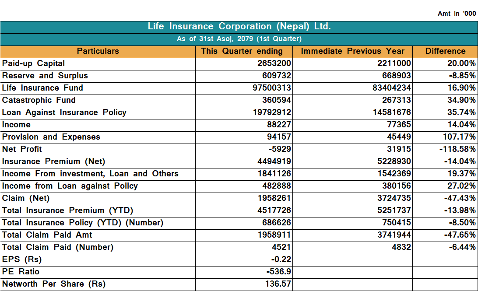
Task: Click the 'Particulars' column header
Action: (98, 51)
